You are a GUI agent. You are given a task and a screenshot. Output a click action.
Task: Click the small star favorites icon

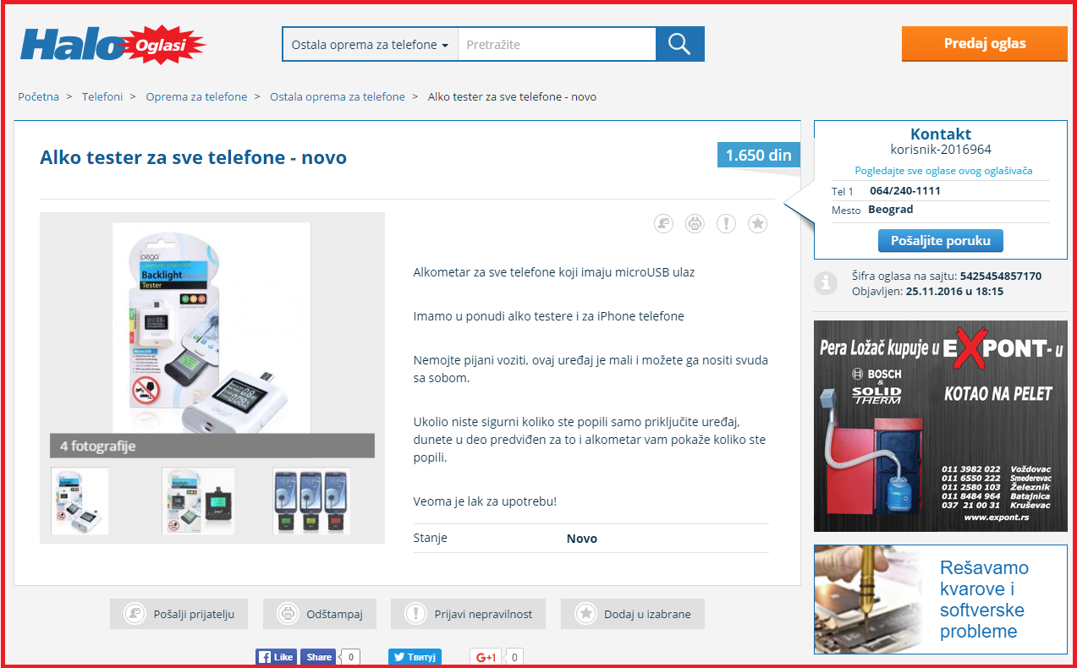point(757,223)
